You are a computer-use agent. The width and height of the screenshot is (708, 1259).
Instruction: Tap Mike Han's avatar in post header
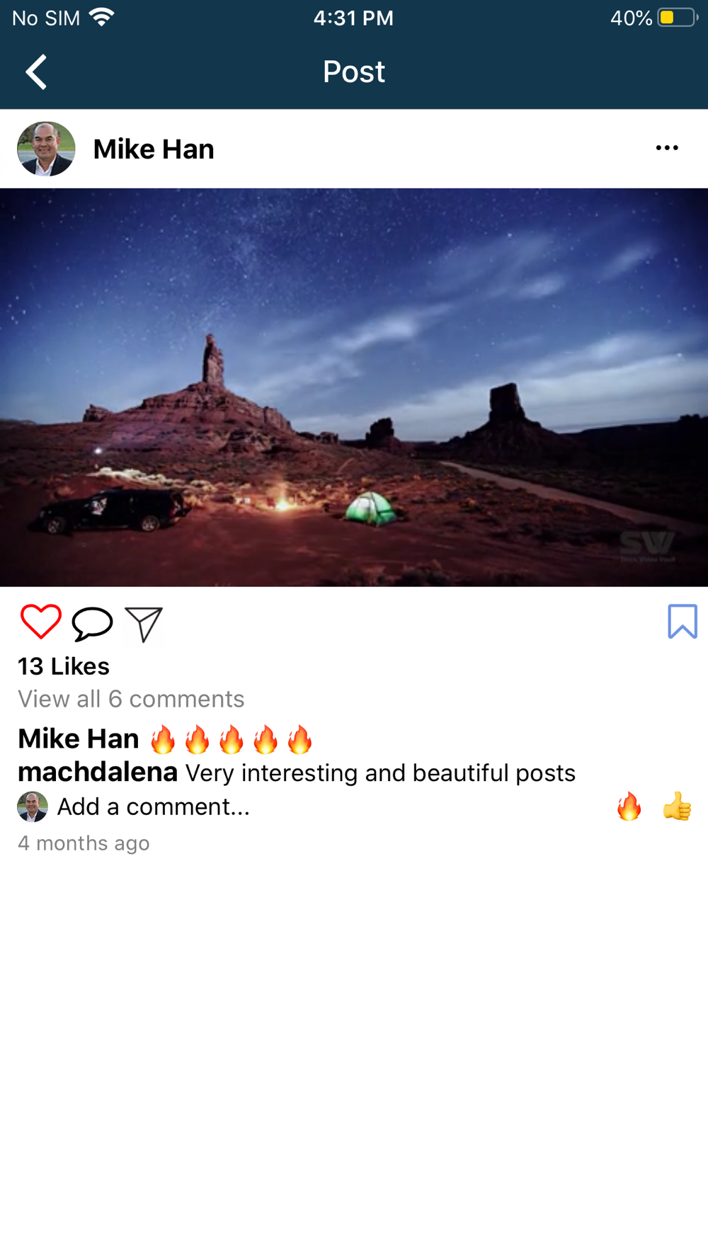pos(46,149)
